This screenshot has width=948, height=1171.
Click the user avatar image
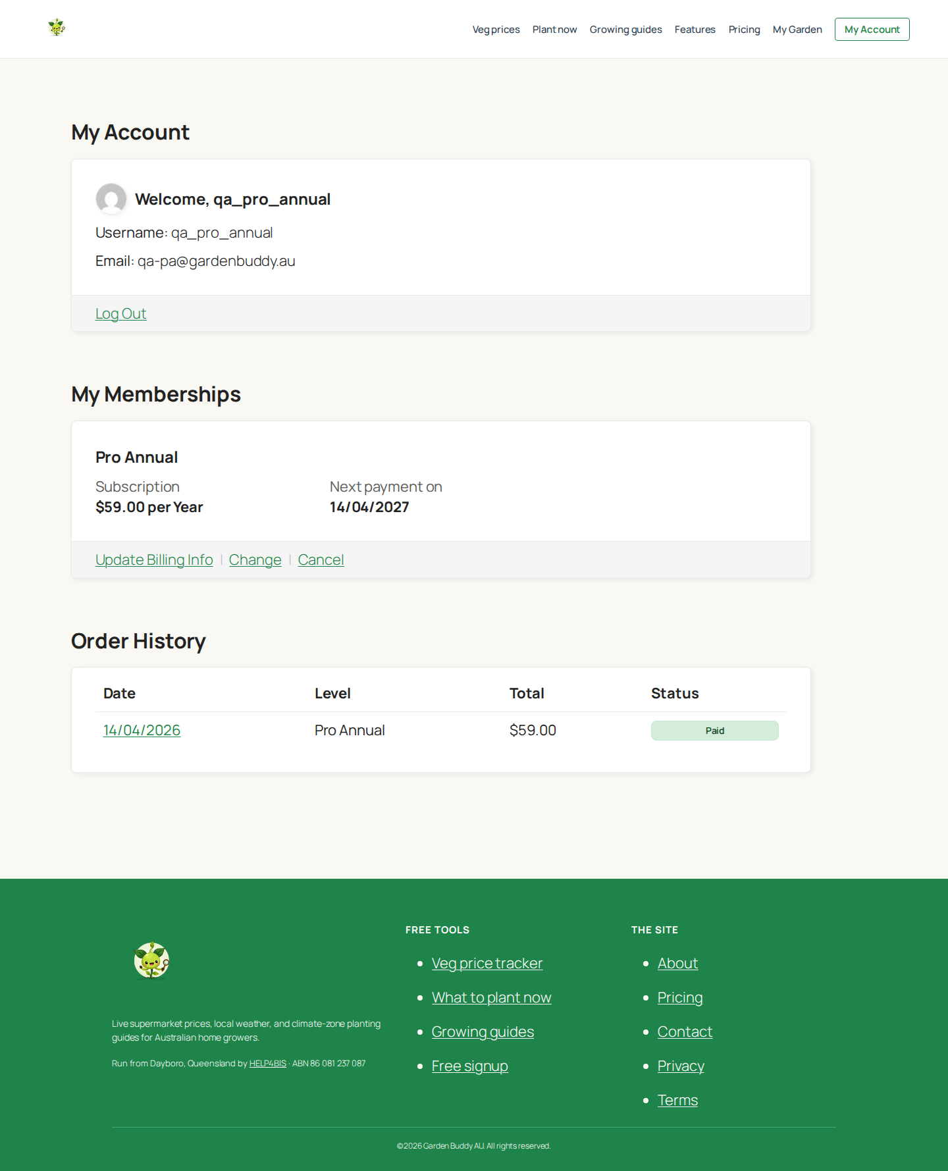pyautogui.click(x=111, y=199)
